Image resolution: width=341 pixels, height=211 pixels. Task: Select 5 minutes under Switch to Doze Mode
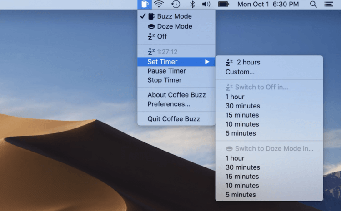[269, 195]
